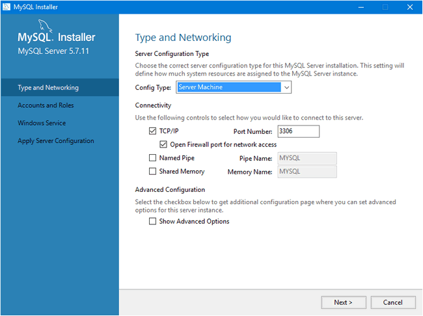423x316 pixels.
Task: Check the Show Advanced Options box
Action: click(x=153, y=221)
